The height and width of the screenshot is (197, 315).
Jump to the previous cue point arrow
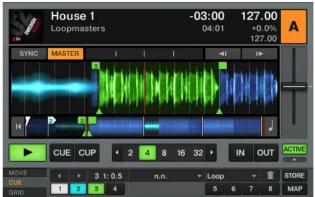(59, 176)
